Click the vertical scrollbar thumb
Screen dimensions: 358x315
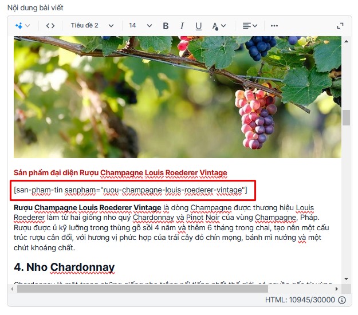click(x=346, y=117)
